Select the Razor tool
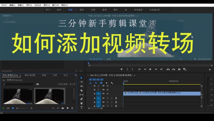 pos(82,91)
